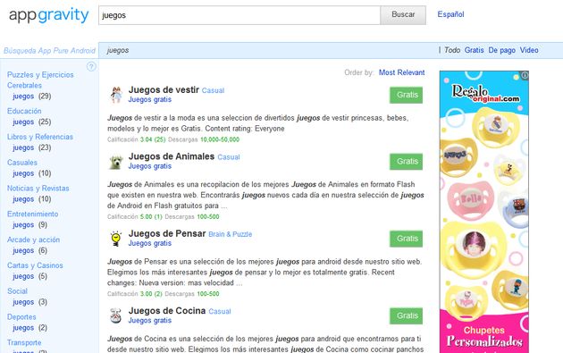The image size is (563, 353).
Task: Click Juegos gratis developer under Juegos de Pensar
Action: [x=150, y=243]
